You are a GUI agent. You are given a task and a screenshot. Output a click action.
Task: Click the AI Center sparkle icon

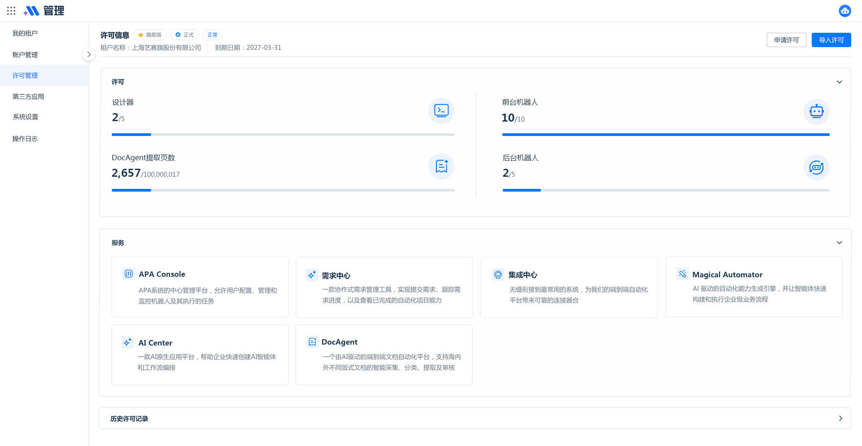click(x=128, y=342)
